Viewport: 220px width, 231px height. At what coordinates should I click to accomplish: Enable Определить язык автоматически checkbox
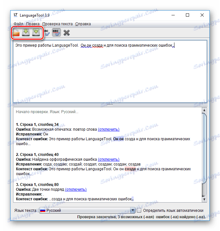139,210
